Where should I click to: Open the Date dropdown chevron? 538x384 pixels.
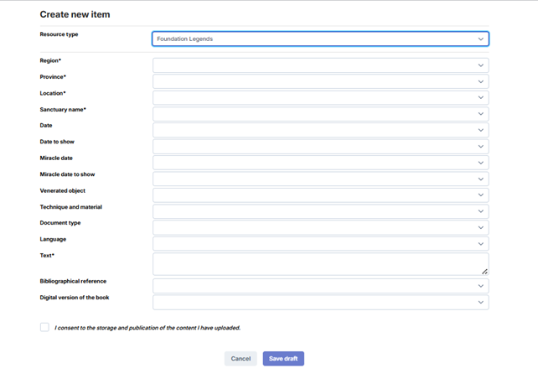(x=481, y=130)
